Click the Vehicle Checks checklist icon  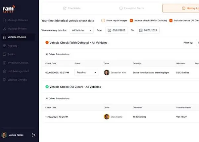point(5,37)
